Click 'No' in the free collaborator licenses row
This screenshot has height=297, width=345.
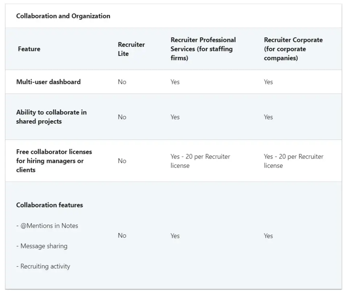(x=122, y=161)
